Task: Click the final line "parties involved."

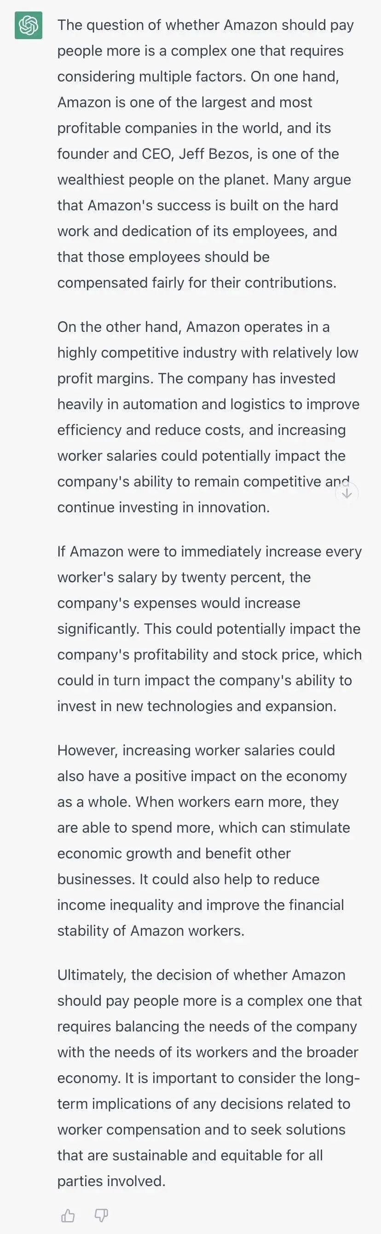Action: pyautogui.click(x=111, y=1182)
